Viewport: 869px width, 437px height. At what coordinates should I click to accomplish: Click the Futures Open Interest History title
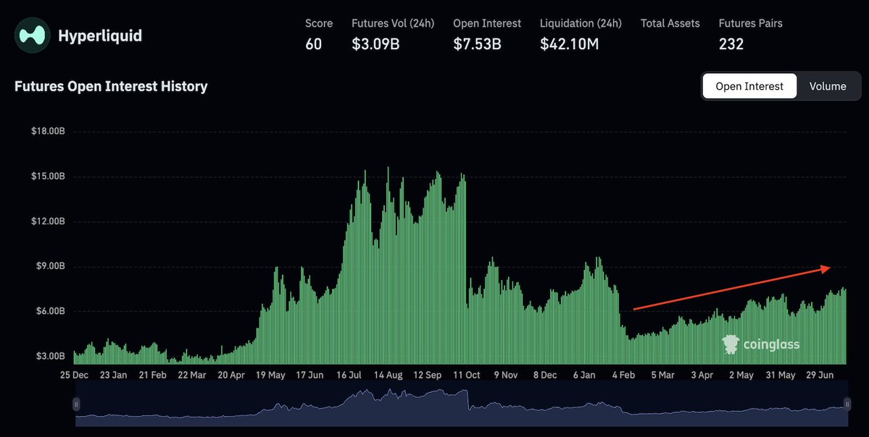tap(111, 86)
